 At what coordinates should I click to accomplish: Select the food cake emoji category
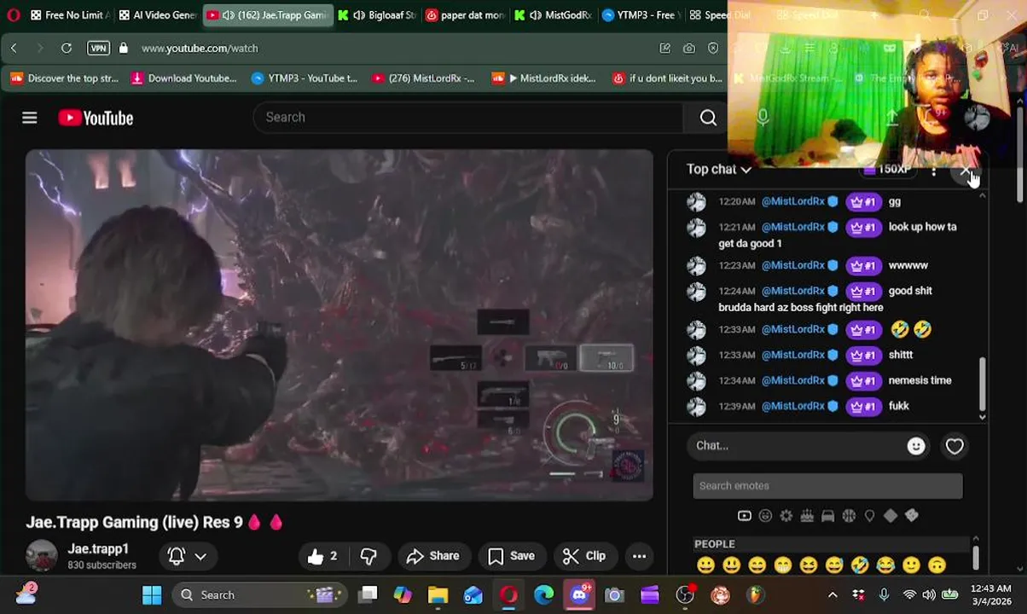tap(807, 516)
